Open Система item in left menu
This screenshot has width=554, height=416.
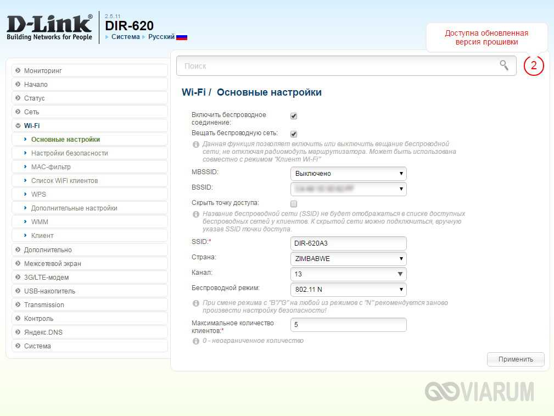pyautogui.click(x=89, y=346)
